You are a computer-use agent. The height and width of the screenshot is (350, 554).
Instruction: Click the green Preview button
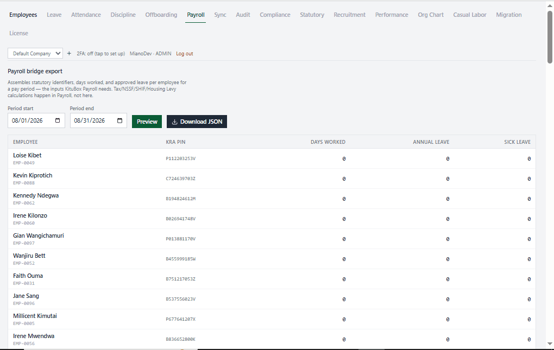click(147, 122)
